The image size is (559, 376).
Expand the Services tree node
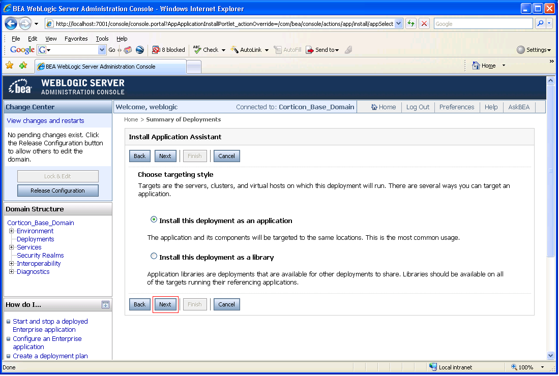point(11,247)
